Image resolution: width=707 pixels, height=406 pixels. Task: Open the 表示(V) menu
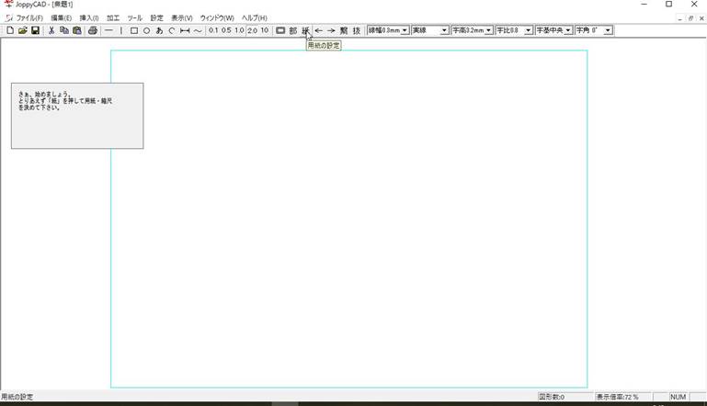[182, 18]
